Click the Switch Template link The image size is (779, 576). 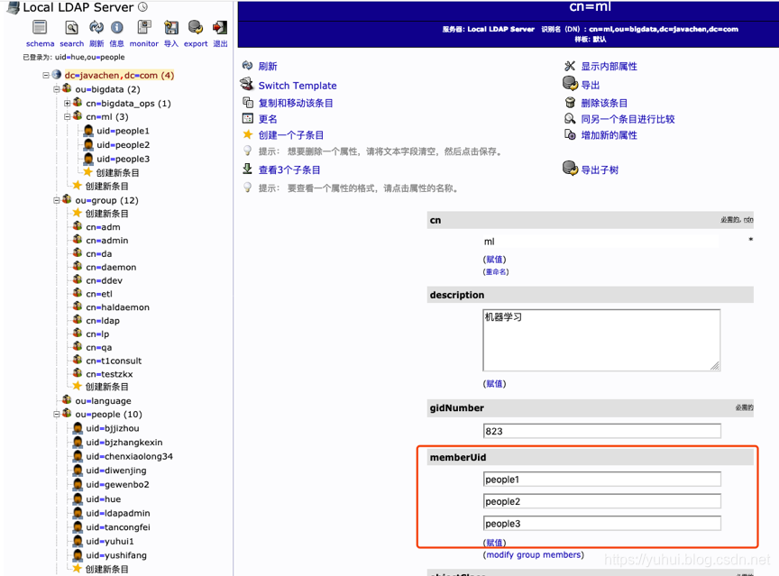pyautogui.click(x=298, y=86)
